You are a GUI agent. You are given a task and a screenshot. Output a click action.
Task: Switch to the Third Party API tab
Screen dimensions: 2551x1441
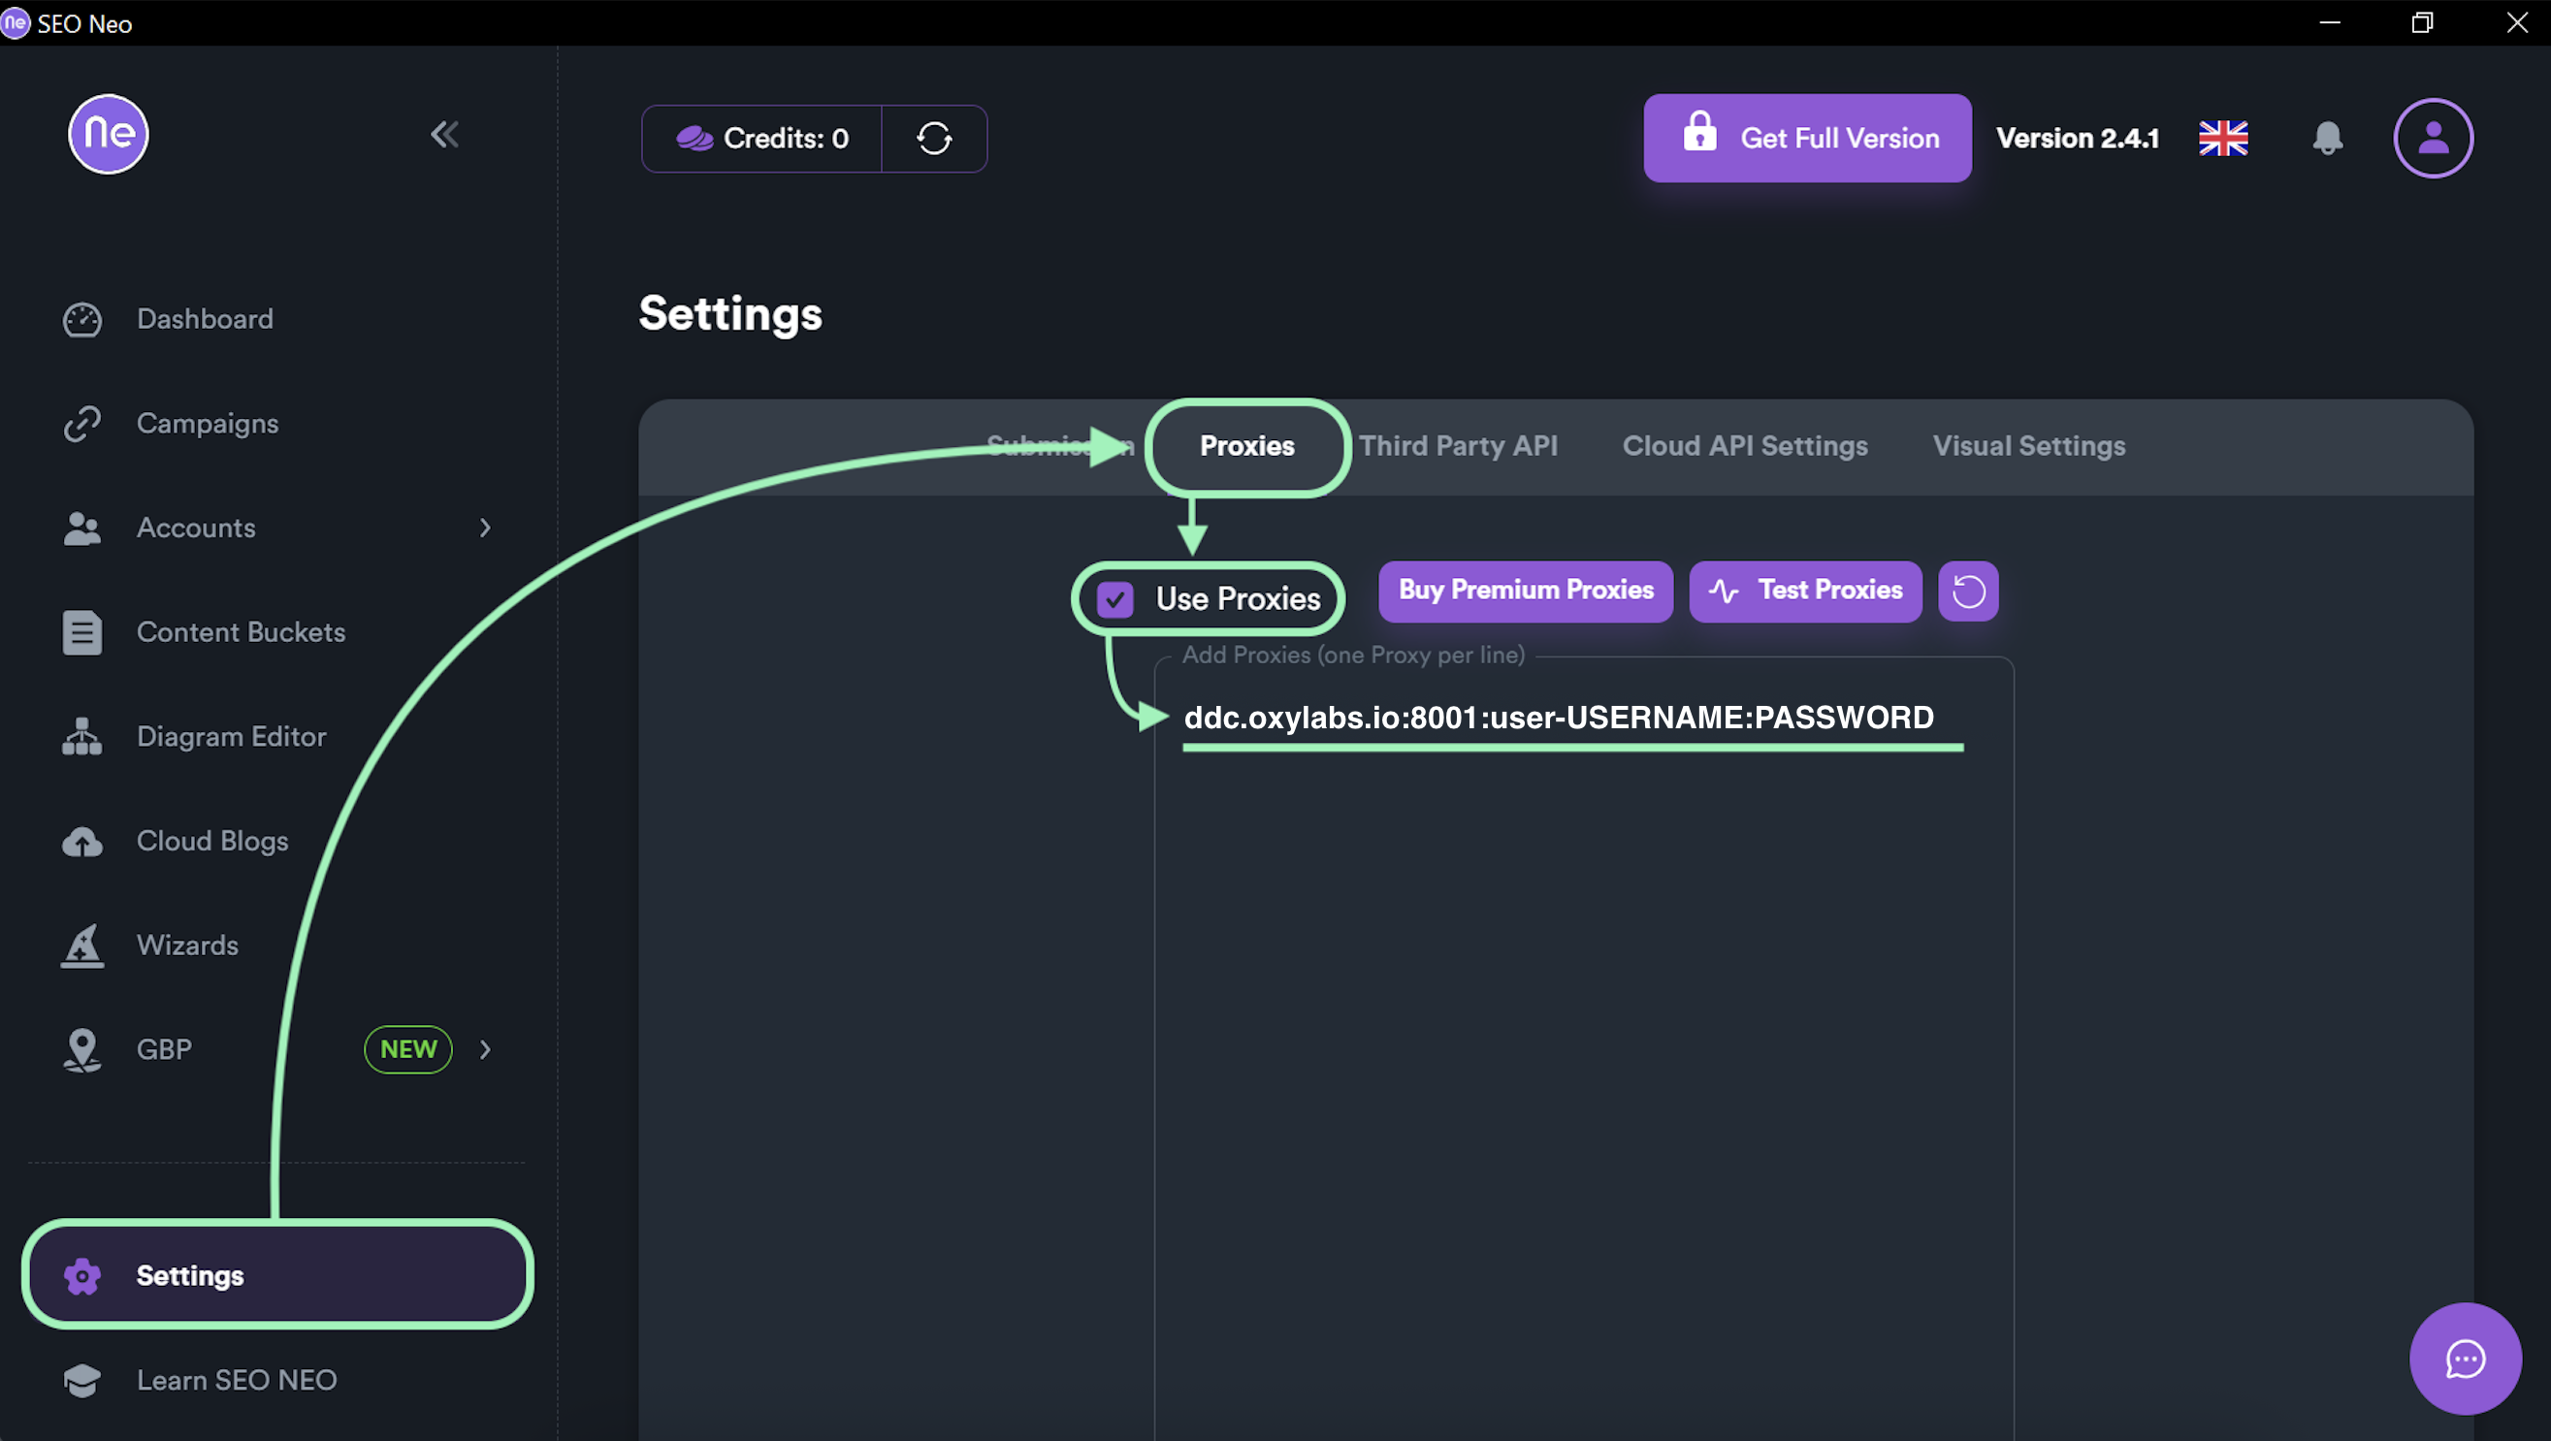pyautogui.click(x=1458, y=446)
